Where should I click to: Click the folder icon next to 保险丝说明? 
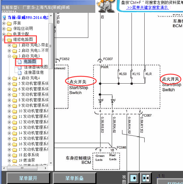pos(9,29)
